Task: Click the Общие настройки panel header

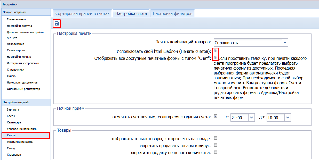Action: point(26,12)
